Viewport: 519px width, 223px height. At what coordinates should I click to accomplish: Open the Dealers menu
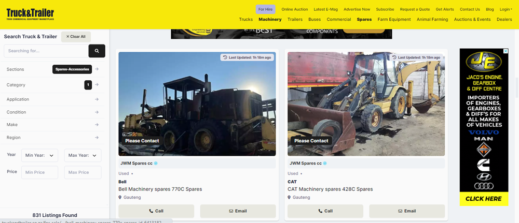point(504,20)
